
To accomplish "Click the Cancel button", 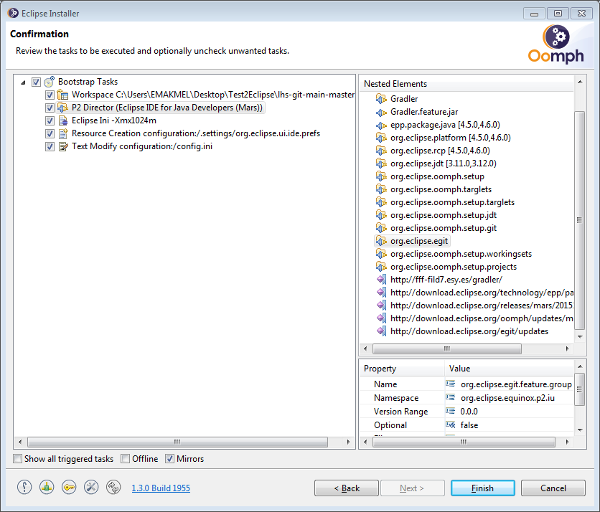I will [x=553, y=488].
